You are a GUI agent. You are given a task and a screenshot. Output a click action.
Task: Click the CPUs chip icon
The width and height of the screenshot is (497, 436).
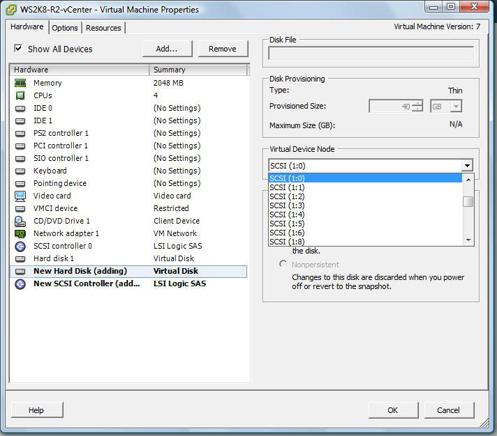(20, 95)
